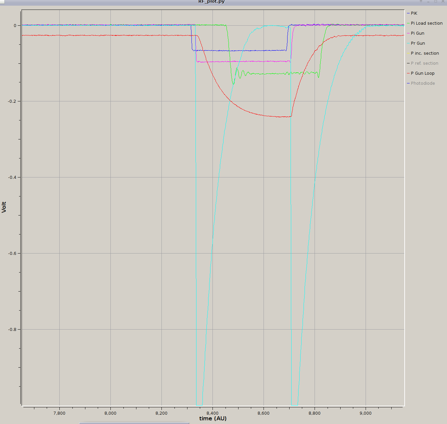
Task: Click the "time (AU)" x-axis label
Action: (x=213, y=418)
